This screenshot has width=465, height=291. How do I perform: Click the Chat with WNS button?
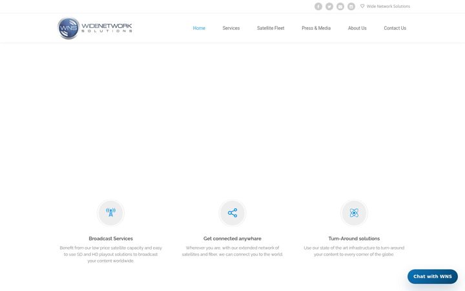pyautogui.click(x=432, y=277)
